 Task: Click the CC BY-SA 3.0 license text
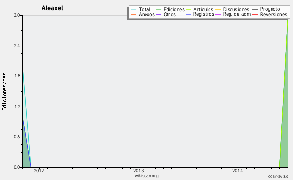(278, 177)
